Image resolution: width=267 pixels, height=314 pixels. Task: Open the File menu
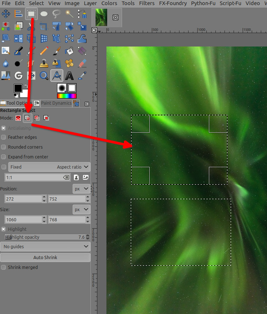tap(6, 3)
